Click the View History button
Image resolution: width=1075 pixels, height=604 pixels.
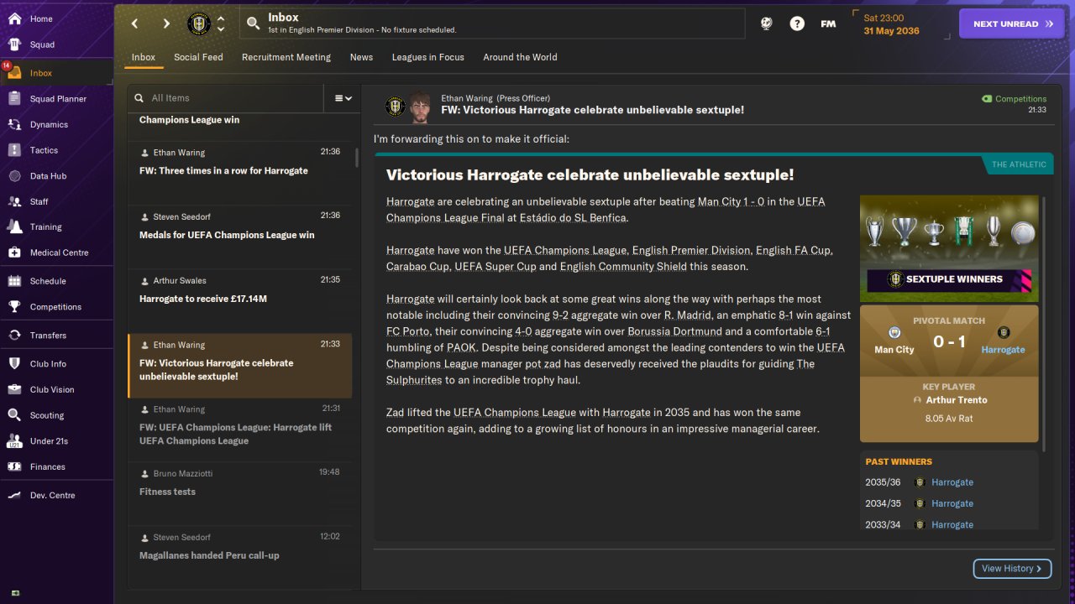tap(1012, 569)
